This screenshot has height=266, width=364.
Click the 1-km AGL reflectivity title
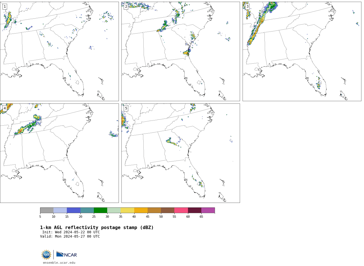(97, 228)
